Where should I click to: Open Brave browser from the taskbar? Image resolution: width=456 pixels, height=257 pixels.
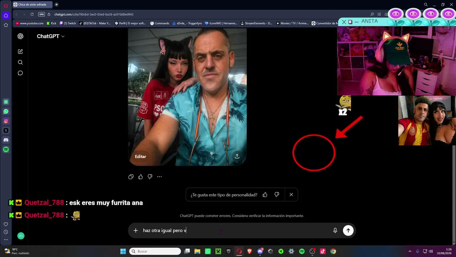249,251
